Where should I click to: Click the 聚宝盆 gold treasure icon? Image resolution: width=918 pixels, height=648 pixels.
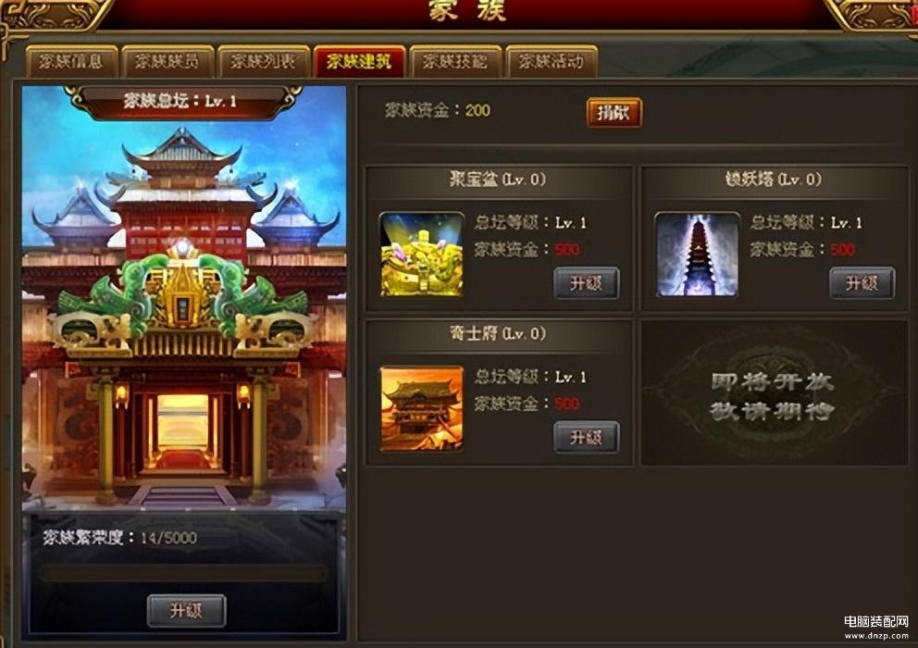(x=422, y=255)
